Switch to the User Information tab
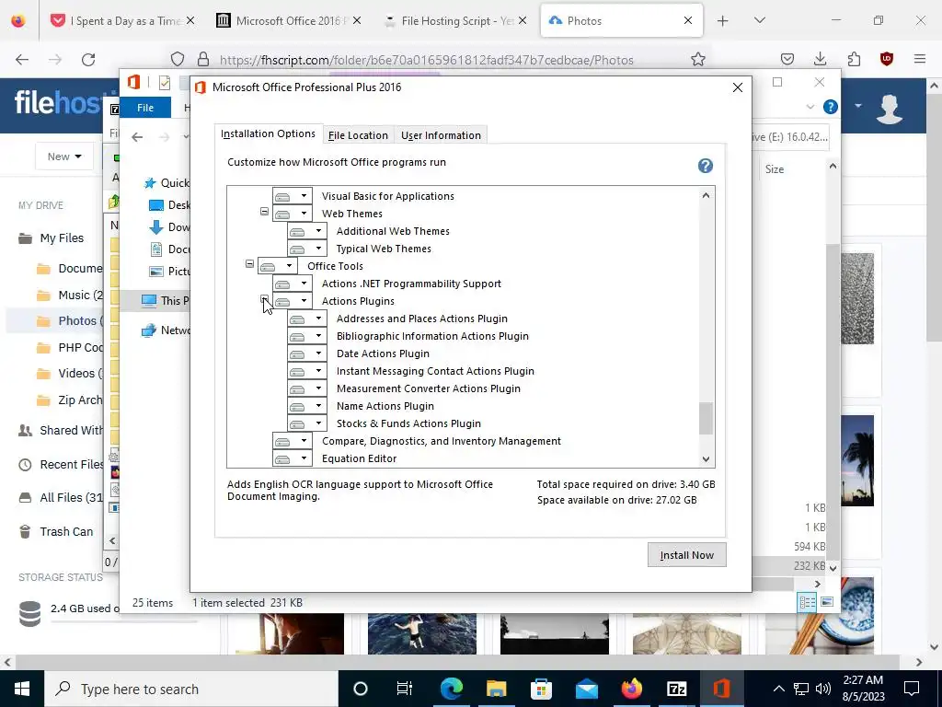This screenshot has width=942, height=707. coord(441,135)
